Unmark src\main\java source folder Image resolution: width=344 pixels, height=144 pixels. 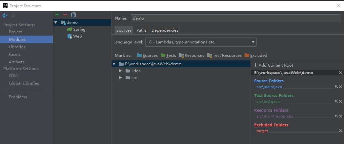(340, 87)
